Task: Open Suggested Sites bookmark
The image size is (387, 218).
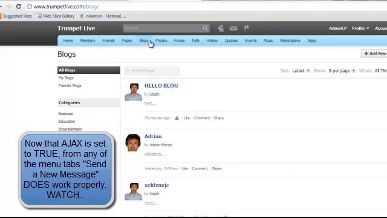Action: tap(16, 16)
